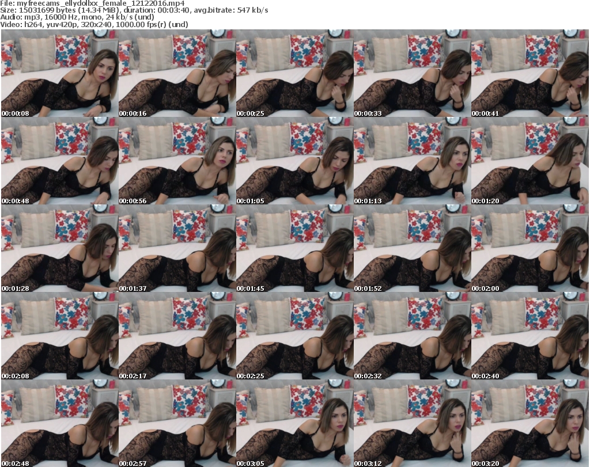The width and height of the screenshot is (590, 467).
Task: Select the thumbnail stamped 00:00:41
Action: pos(530,73)
